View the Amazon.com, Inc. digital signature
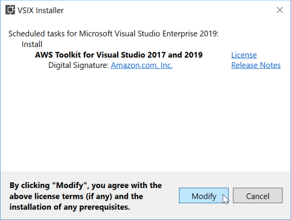This screenshot has height=220, width=291. tap(142, 65)
